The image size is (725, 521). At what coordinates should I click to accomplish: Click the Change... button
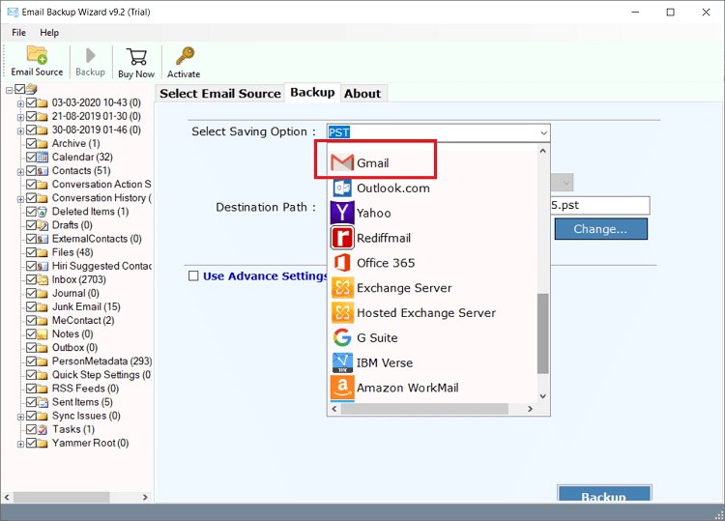(x=600, y=229)
